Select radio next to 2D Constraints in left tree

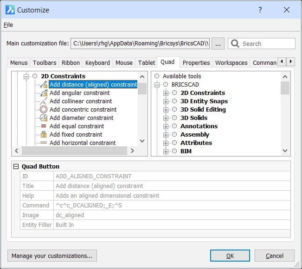[35, 76]
